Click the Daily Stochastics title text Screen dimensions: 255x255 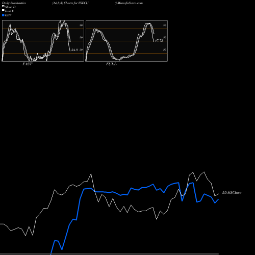(x=14, y=3)
